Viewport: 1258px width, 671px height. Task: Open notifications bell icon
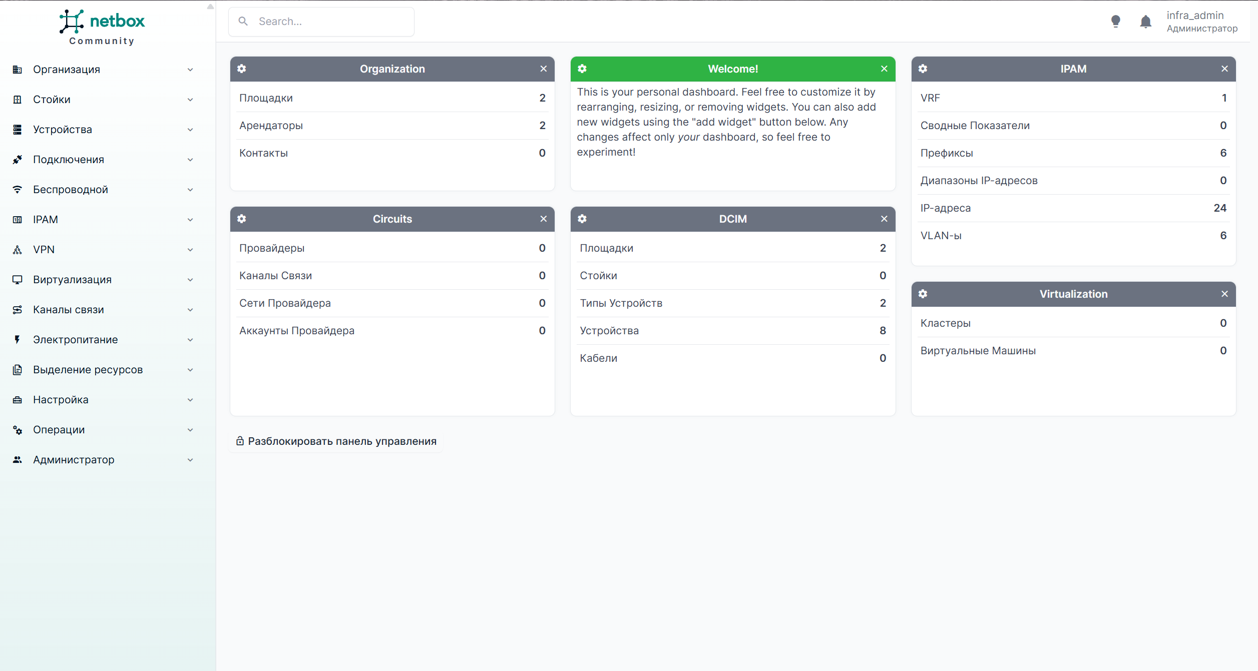point(1145,22)
